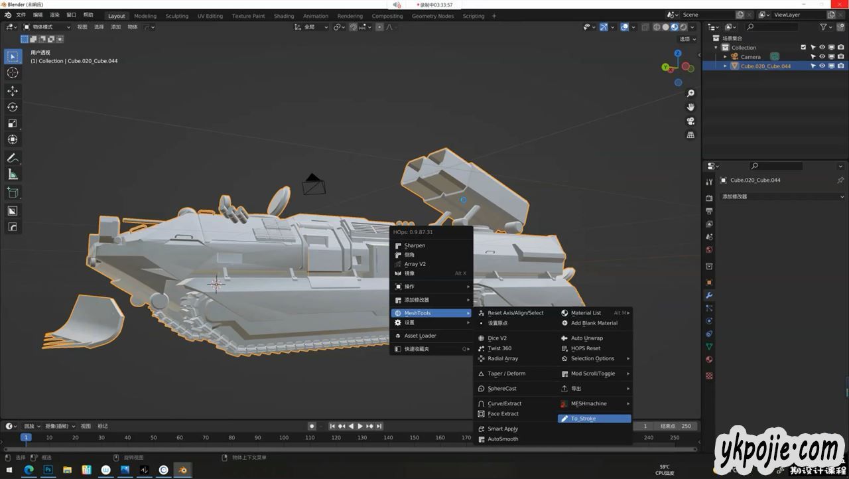Click Auto Unwrap menu entry
The height and width of the screenshot is (479, 849).
pyautogui.click(x=587, y=338)
